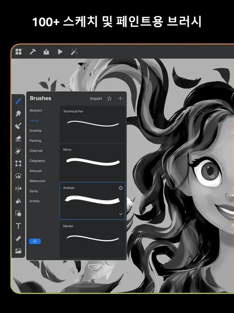Activate the Transform tool

(18, 163)
